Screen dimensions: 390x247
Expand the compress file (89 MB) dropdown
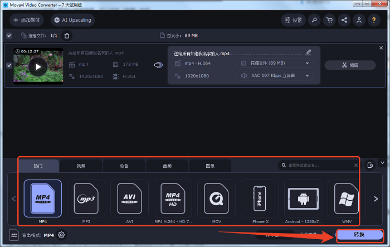(274, 63)
